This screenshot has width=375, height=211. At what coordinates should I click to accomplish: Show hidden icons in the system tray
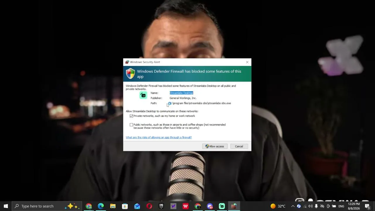click(293, 206)
